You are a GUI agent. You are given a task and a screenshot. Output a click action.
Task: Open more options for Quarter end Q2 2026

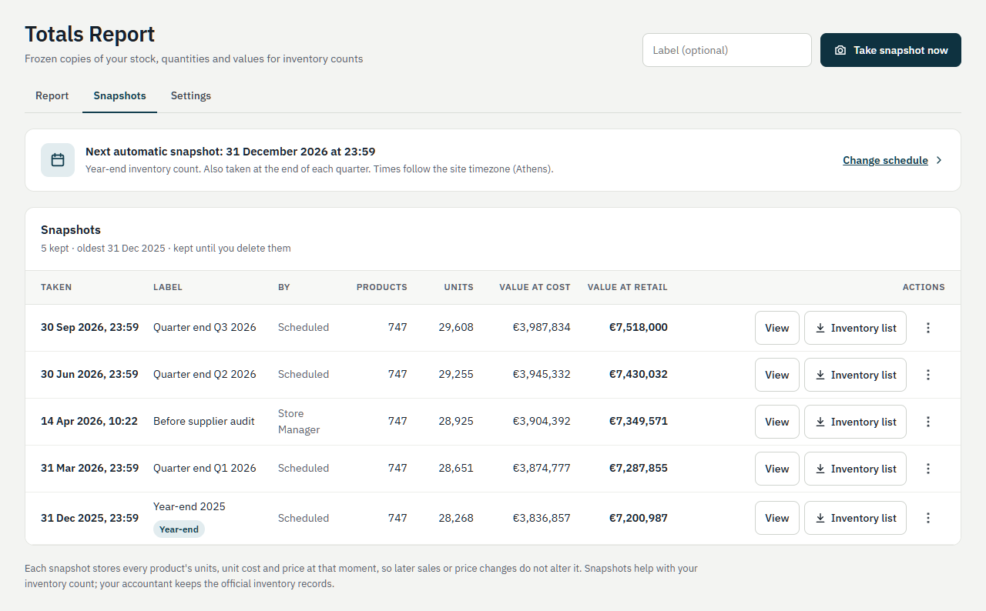928,375
